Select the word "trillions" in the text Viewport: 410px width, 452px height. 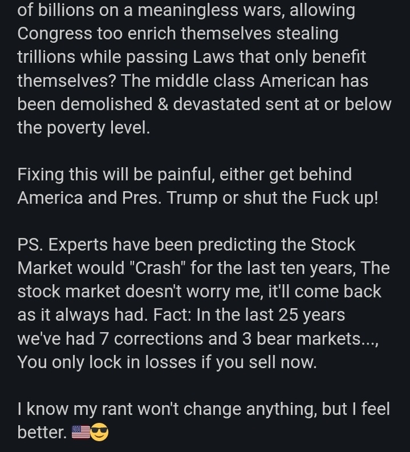(46, 57)
